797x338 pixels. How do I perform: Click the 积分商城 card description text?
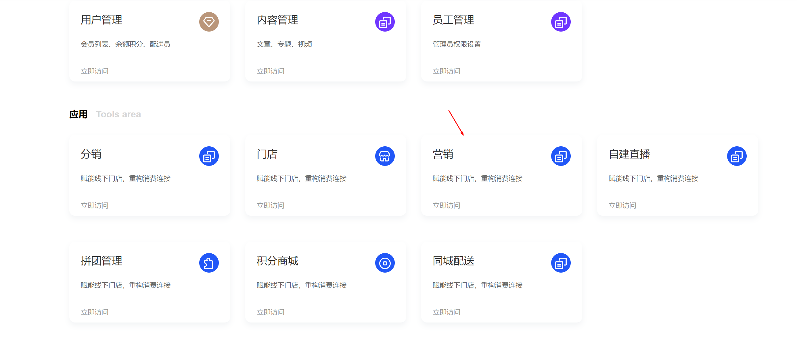302,285
